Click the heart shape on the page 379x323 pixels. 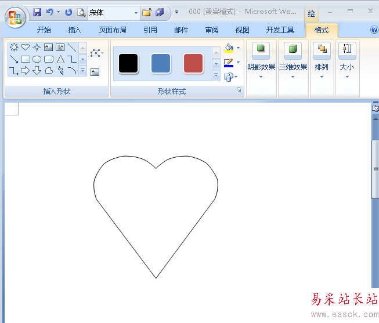[x=156, y=217]
